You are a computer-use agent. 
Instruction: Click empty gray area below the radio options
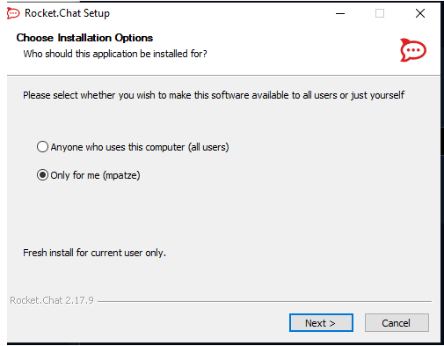222,214
